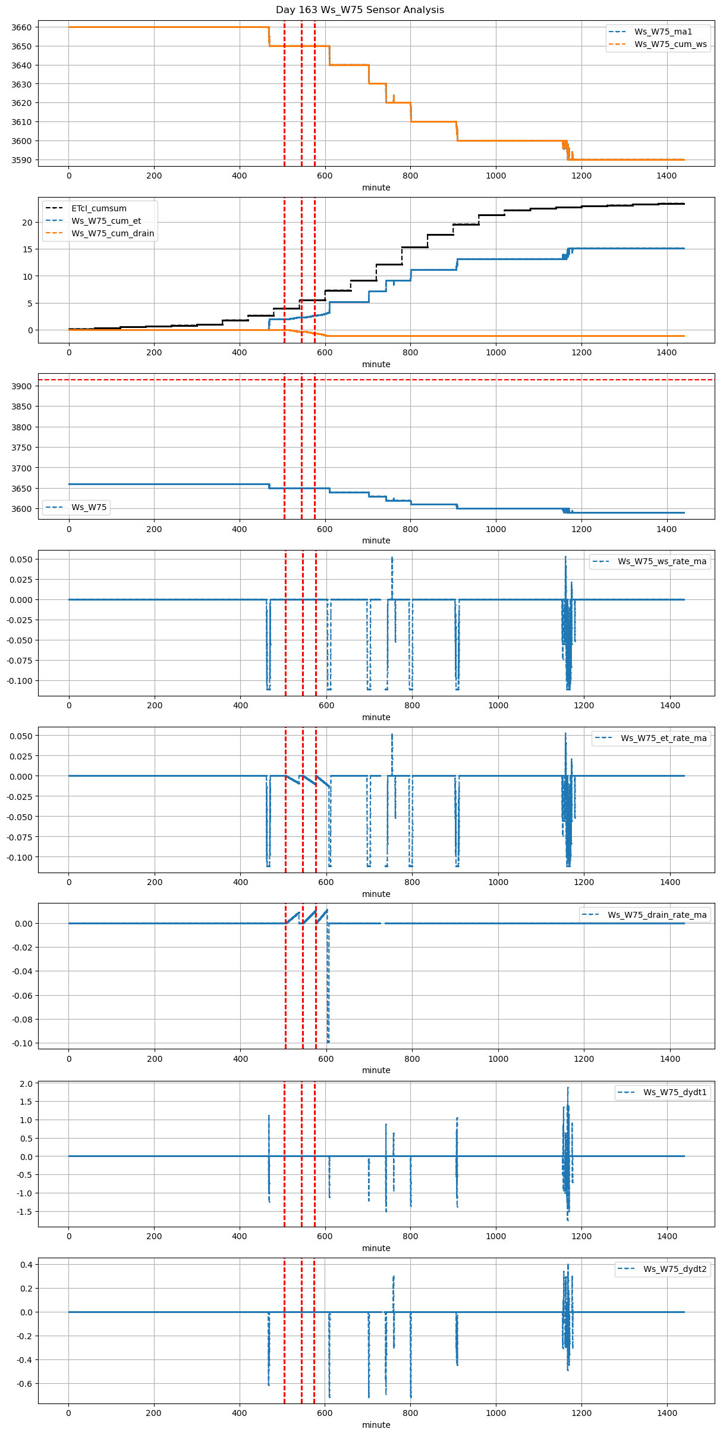Click the Ws_W75_dydt1 legend label
Screen dimensions: 720x1435
click(675, 1092)
